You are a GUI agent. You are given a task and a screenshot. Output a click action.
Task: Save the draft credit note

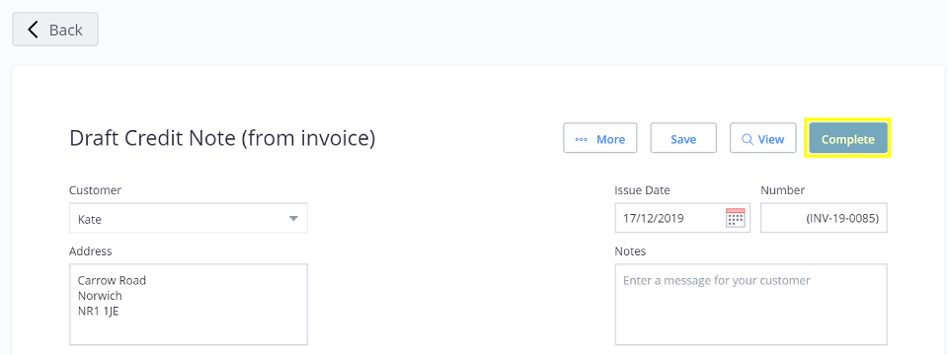click(x=683, y=138)
